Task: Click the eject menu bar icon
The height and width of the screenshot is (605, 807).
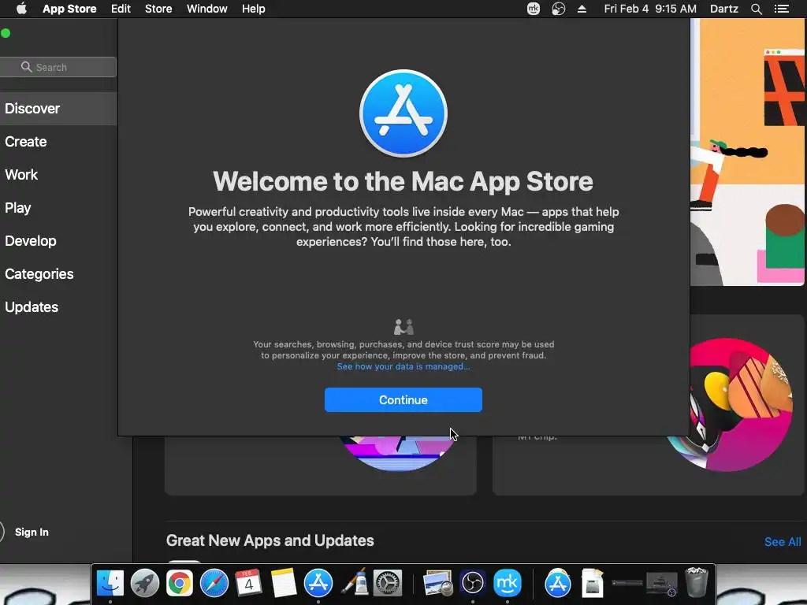Action: click(582, 9)
